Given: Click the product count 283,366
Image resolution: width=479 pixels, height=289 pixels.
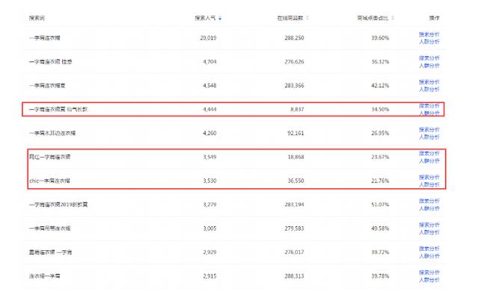Looking at the screenshot, I should (x=294, y=85).
